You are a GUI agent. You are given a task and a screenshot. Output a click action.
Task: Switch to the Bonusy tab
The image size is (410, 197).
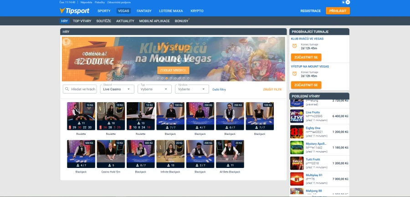[x=181, y=21]
